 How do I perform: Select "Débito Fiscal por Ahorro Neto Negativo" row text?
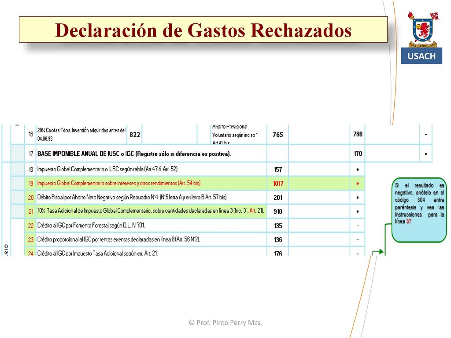[x=132, y=198]
